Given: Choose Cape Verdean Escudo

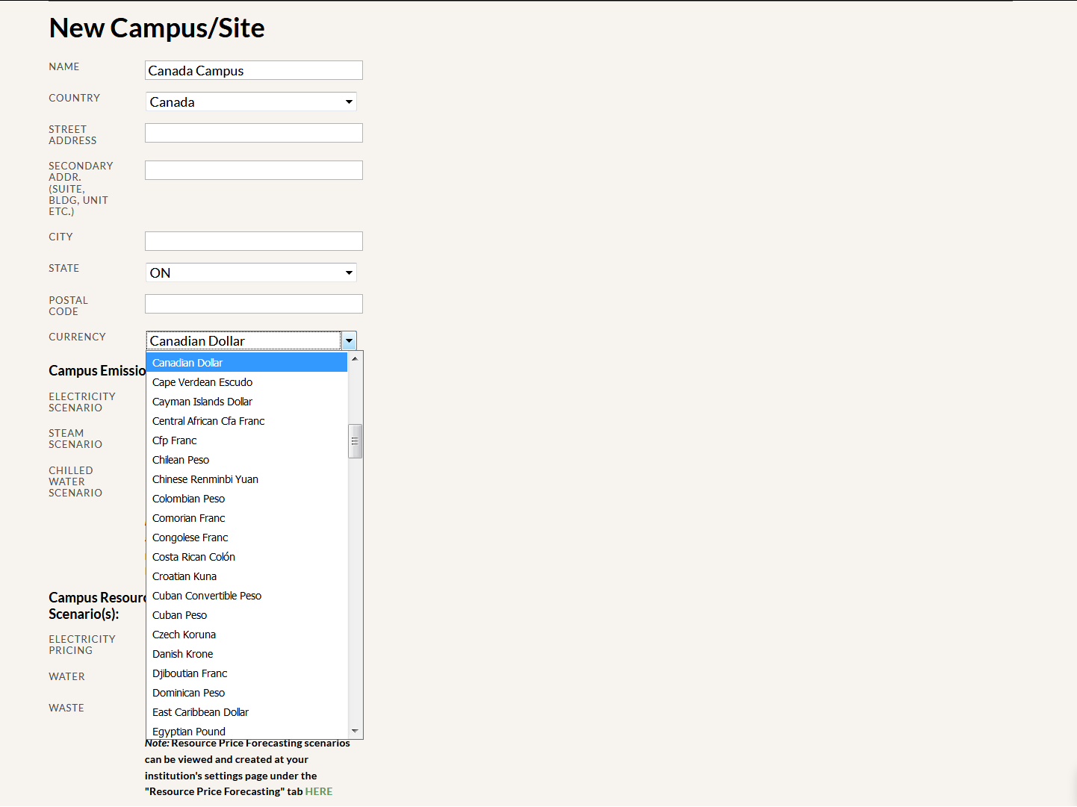Looking at the screenshot, I should (x=247, y=382).
